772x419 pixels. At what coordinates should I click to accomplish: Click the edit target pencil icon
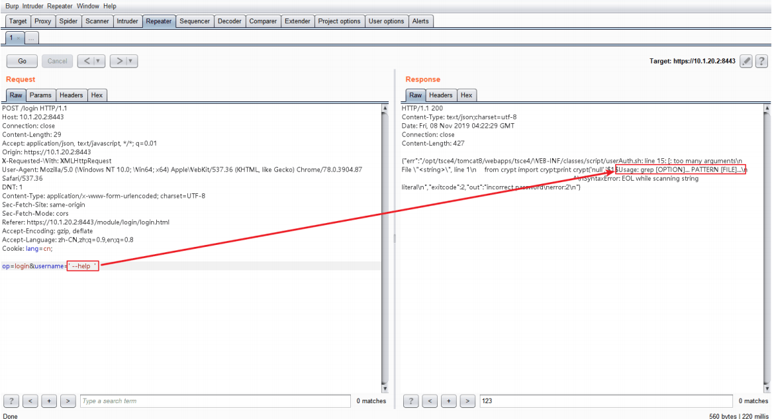click(x=746, y=61)
